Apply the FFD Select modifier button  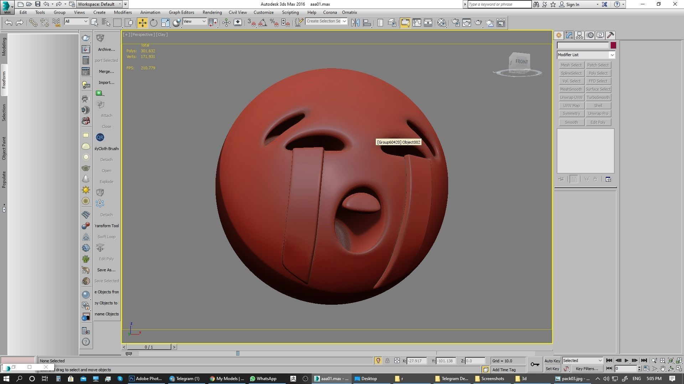(598, 81)
